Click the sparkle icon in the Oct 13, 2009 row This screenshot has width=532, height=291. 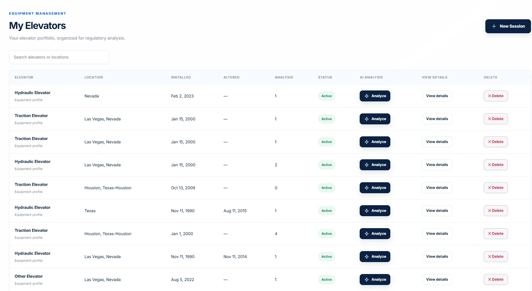pos(367,188)
